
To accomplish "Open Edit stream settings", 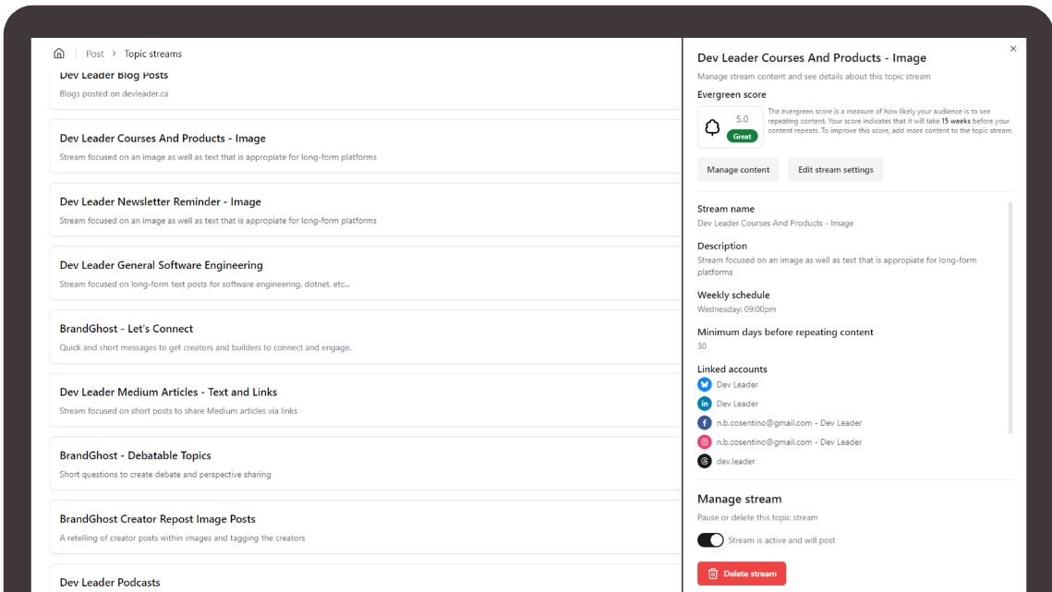I will point(835,170).
